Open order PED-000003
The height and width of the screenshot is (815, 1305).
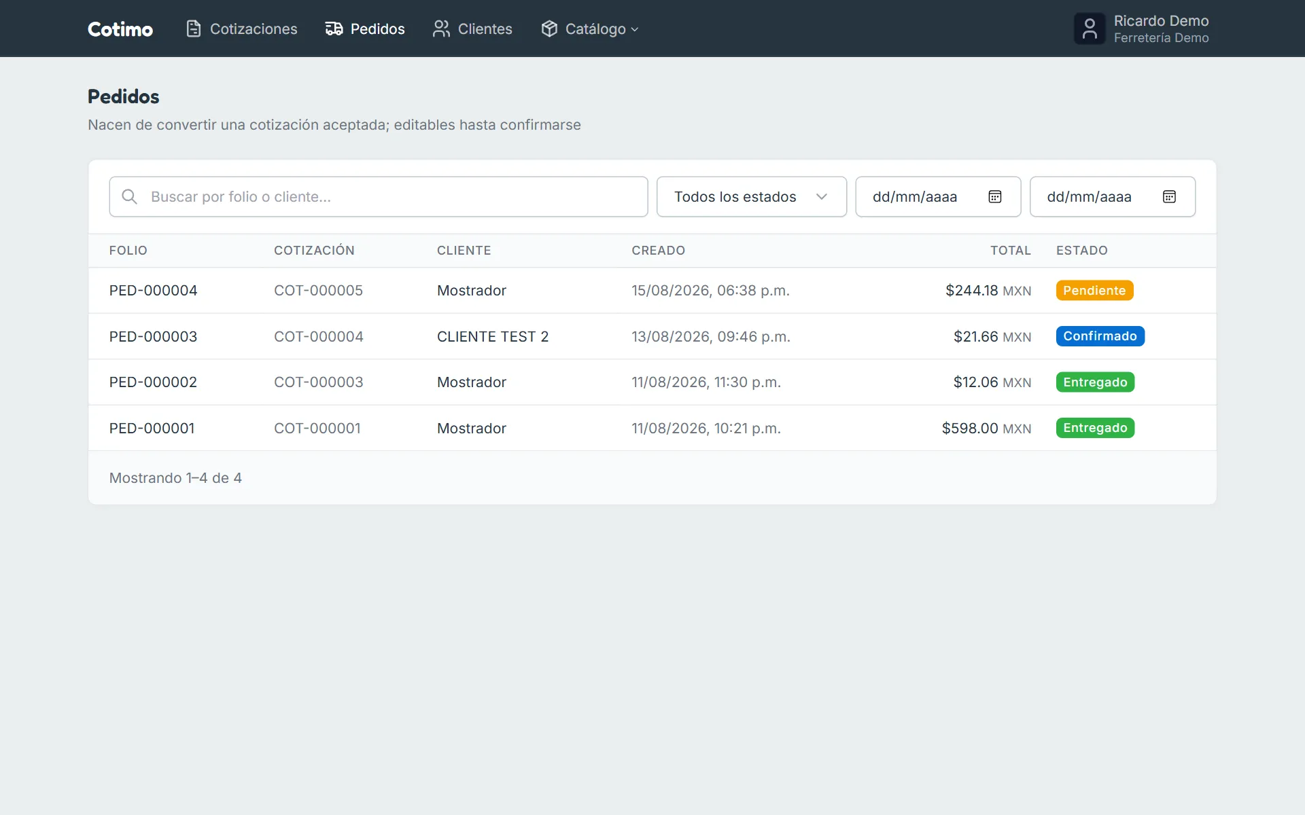pyautogui.click(x=154, y=337)
